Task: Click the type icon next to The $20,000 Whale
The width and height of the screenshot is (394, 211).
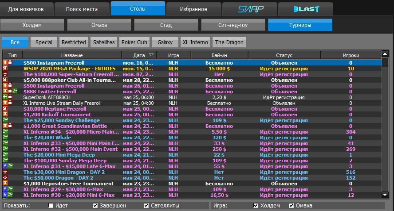Action: (x=5, y=137)
